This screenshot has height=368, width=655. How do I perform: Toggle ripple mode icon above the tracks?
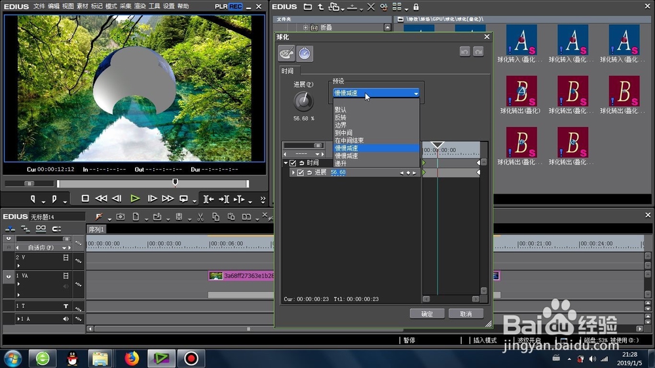click(x=25, y=229)
